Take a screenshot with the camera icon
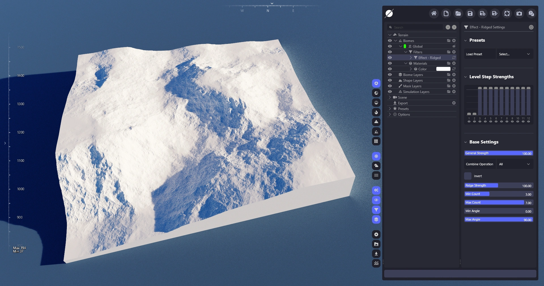 [519, 13]
